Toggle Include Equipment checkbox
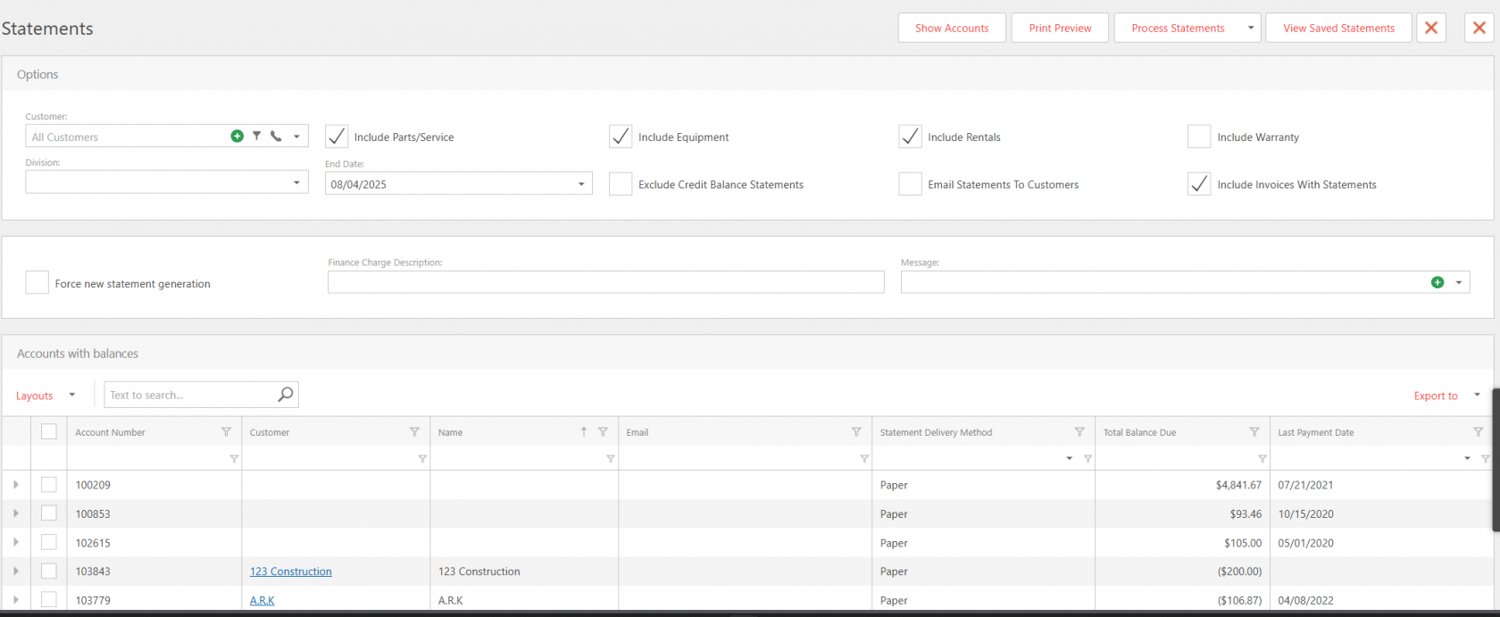 pos(621,137)
